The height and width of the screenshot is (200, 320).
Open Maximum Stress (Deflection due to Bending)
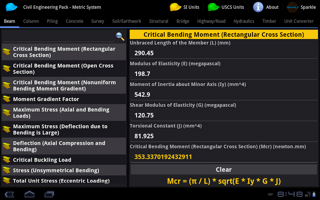pos(64,129)
